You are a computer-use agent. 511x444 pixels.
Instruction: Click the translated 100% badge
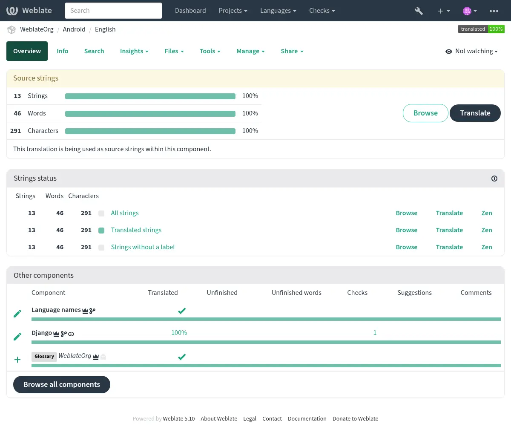point(481,29)
